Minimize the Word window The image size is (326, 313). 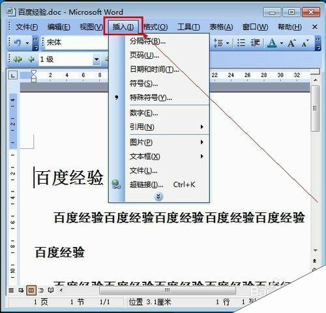pyautogui.click(x=272, y=12)
